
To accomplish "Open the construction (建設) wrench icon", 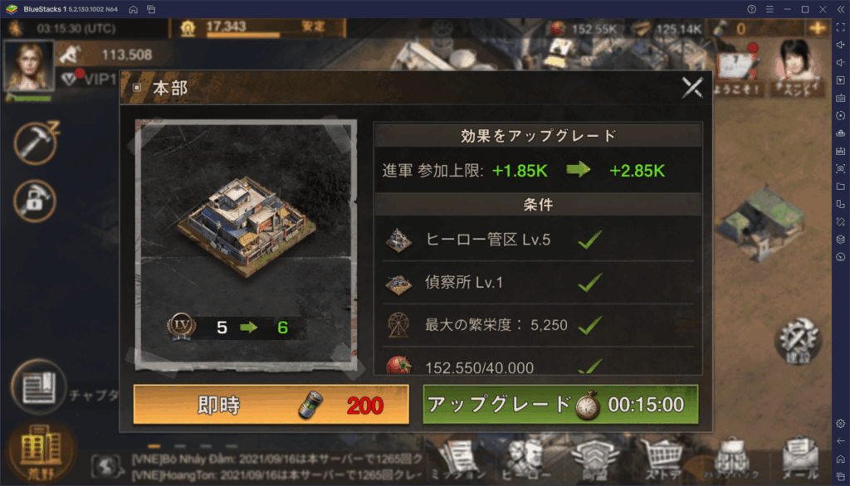I will (798, 341).
